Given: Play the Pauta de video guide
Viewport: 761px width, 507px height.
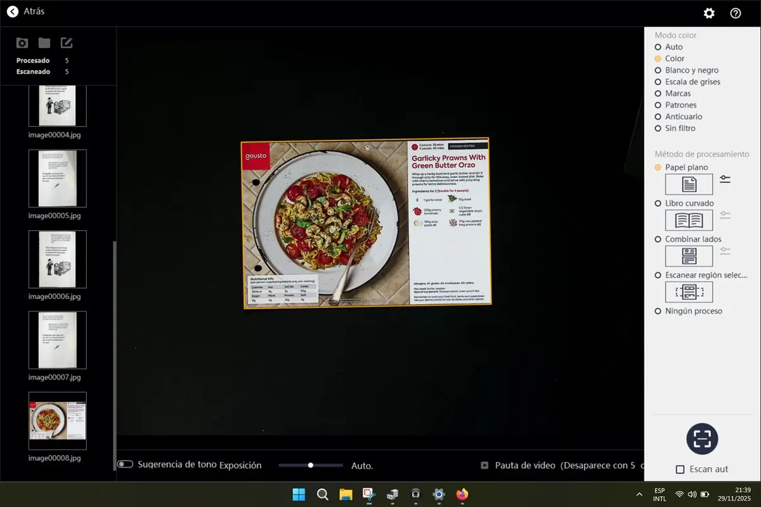Looking at the screenshot, I should [485, 465].
